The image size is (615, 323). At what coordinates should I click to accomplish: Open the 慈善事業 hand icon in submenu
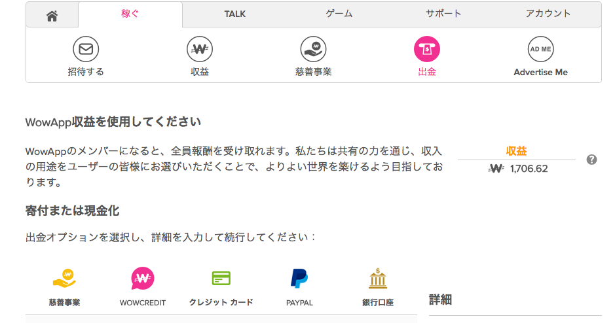tap(313, 49)
